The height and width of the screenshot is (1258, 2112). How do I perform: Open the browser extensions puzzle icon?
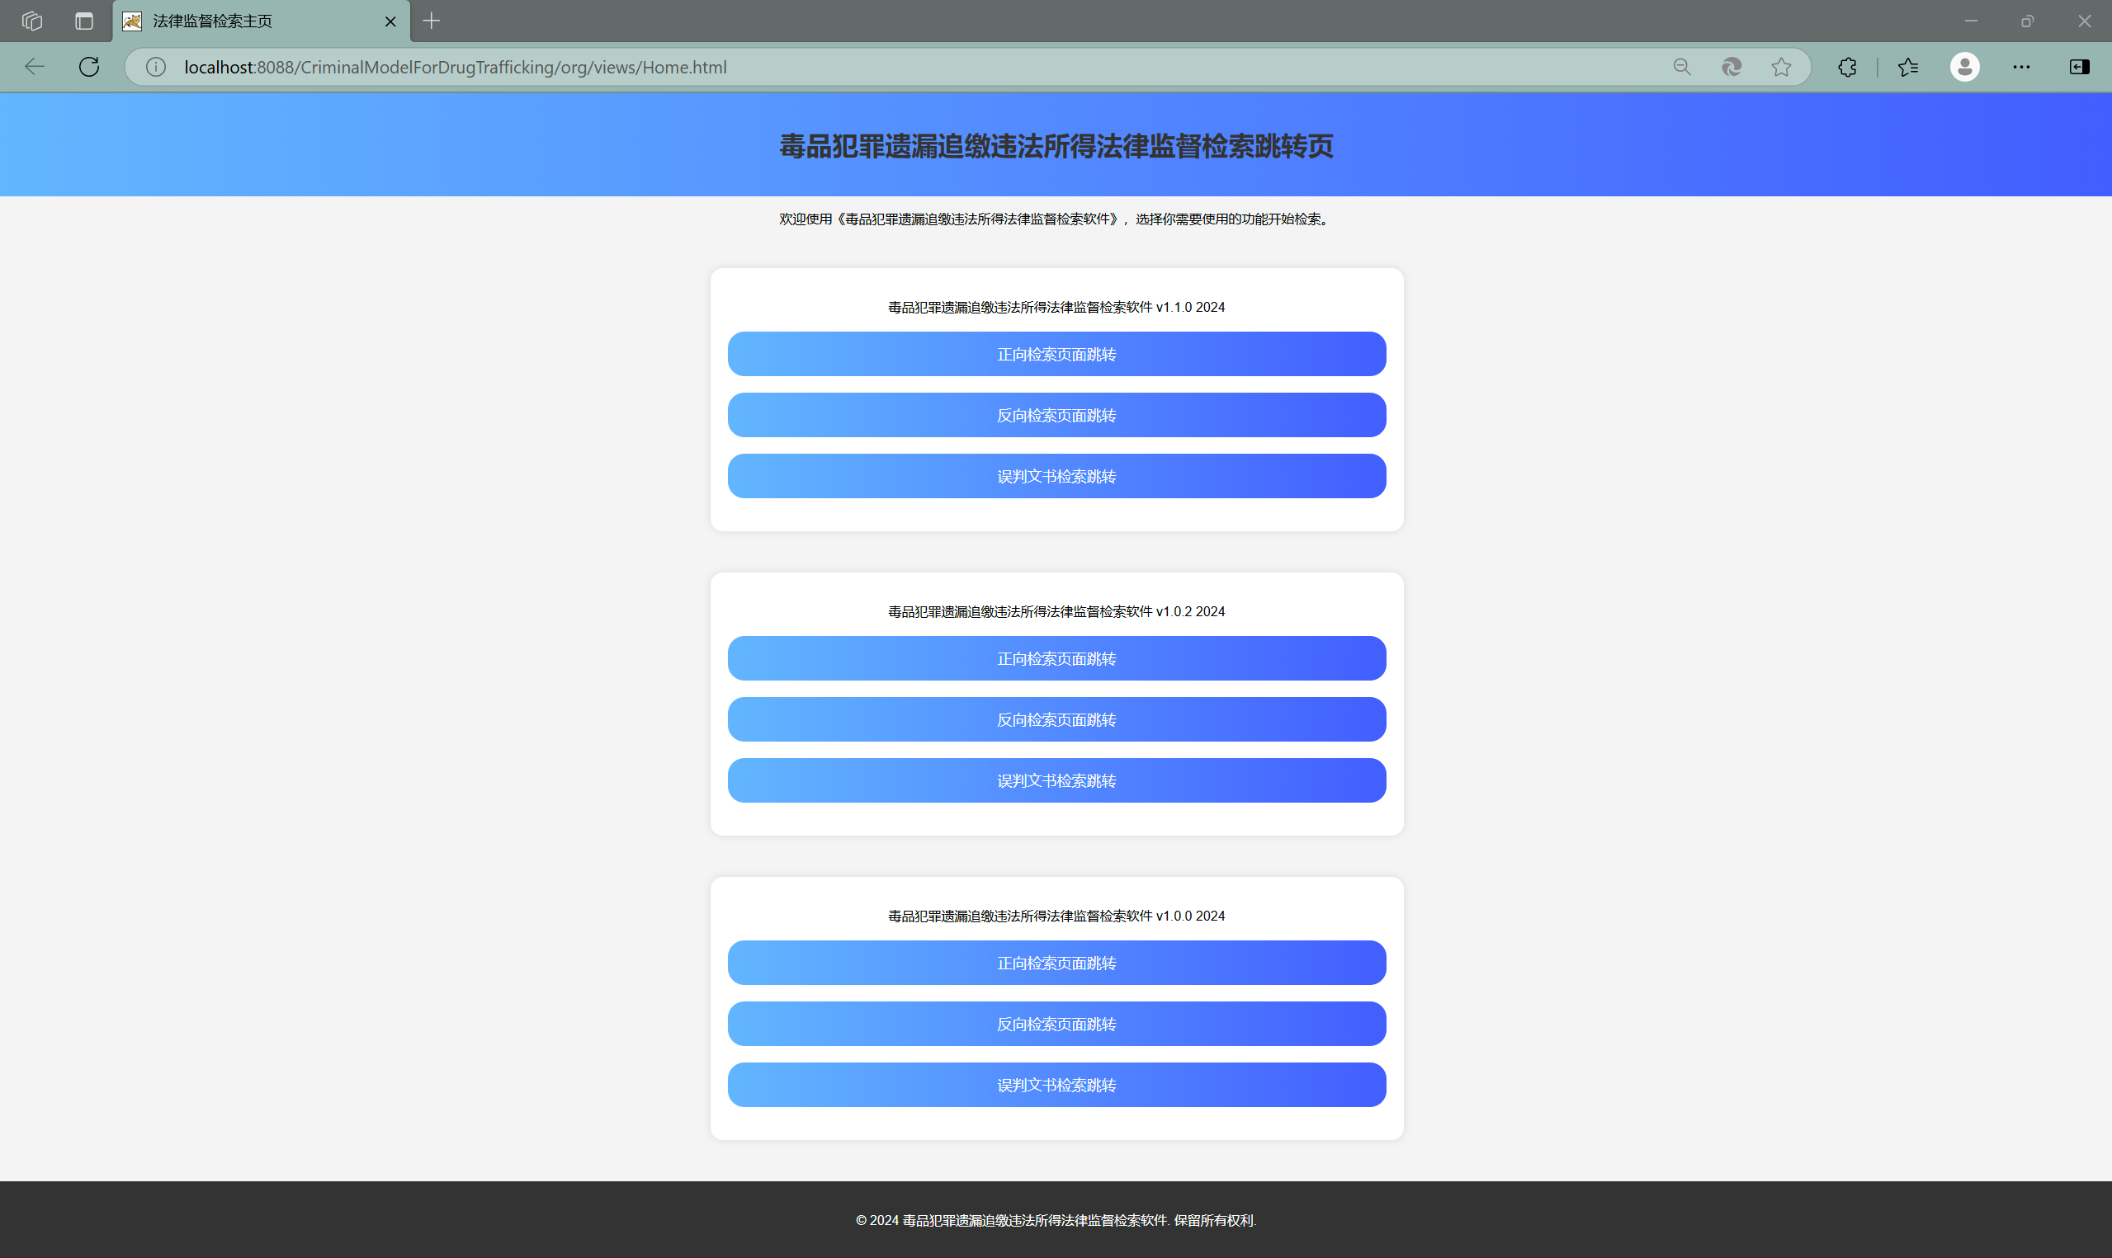coord(1847,67)
